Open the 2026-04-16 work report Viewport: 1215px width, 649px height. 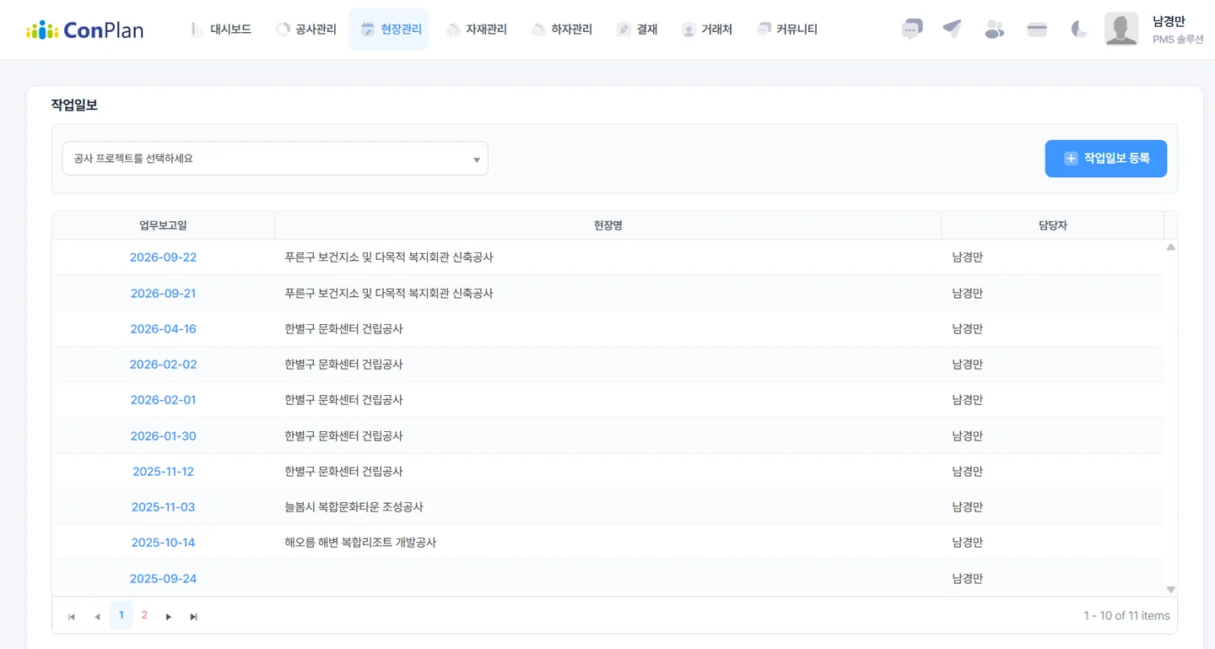[x=163, y=329]
